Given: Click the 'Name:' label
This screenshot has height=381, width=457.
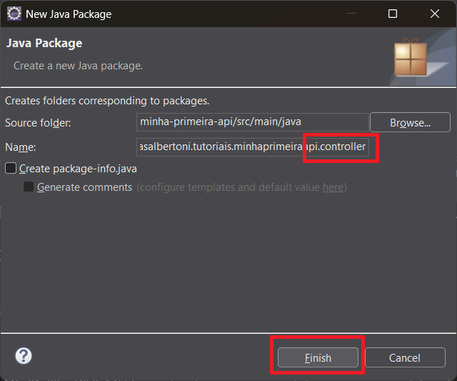Looking at the screenshot, I should coord(21,147).
